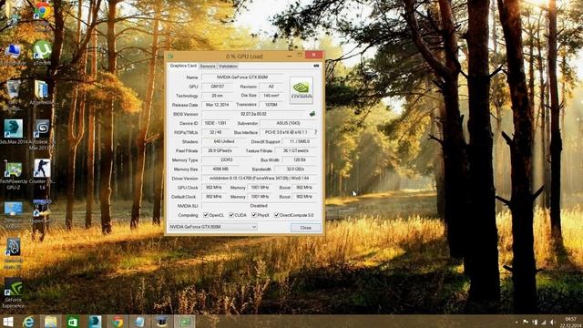Click the NVIDIA SLI Disabled value
The image size is (583, 328).
click(x=260, y=206)
